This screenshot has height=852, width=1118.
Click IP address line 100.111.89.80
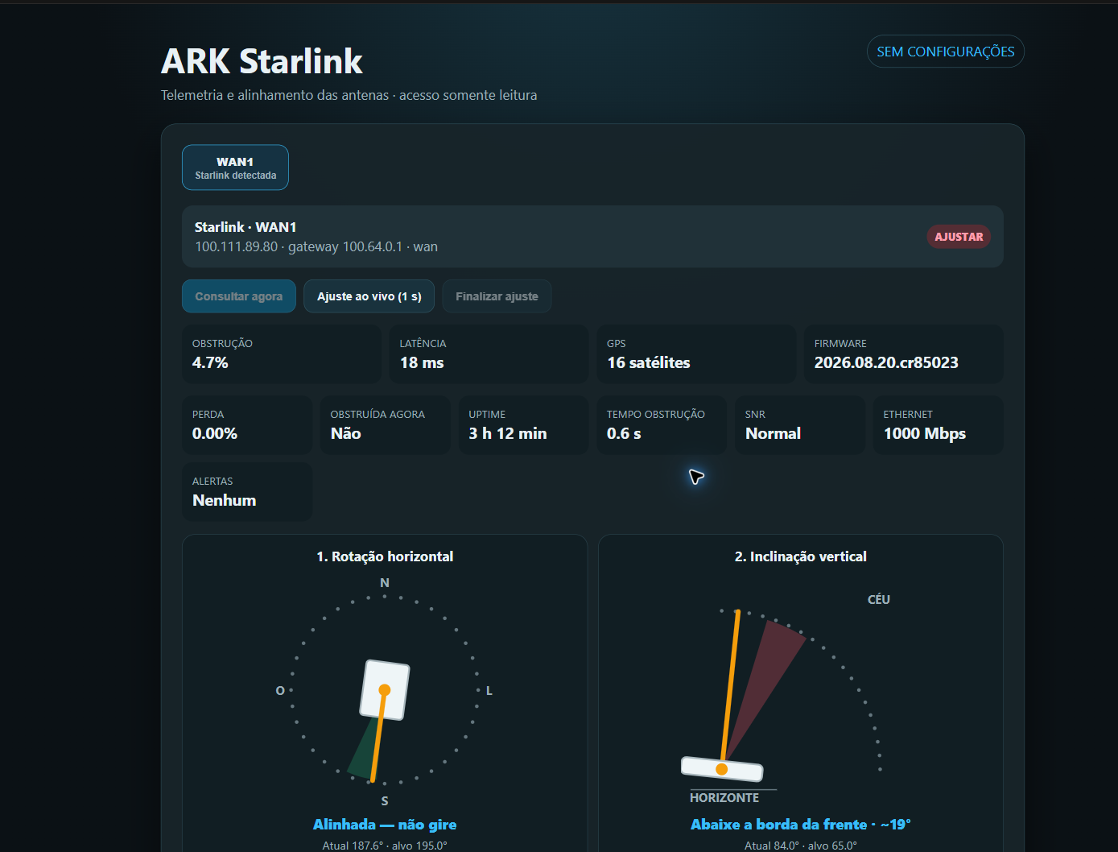[x=316, y=246]
